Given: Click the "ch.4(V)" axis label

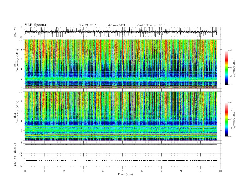Looking at the screenshot, I should 15,161.
